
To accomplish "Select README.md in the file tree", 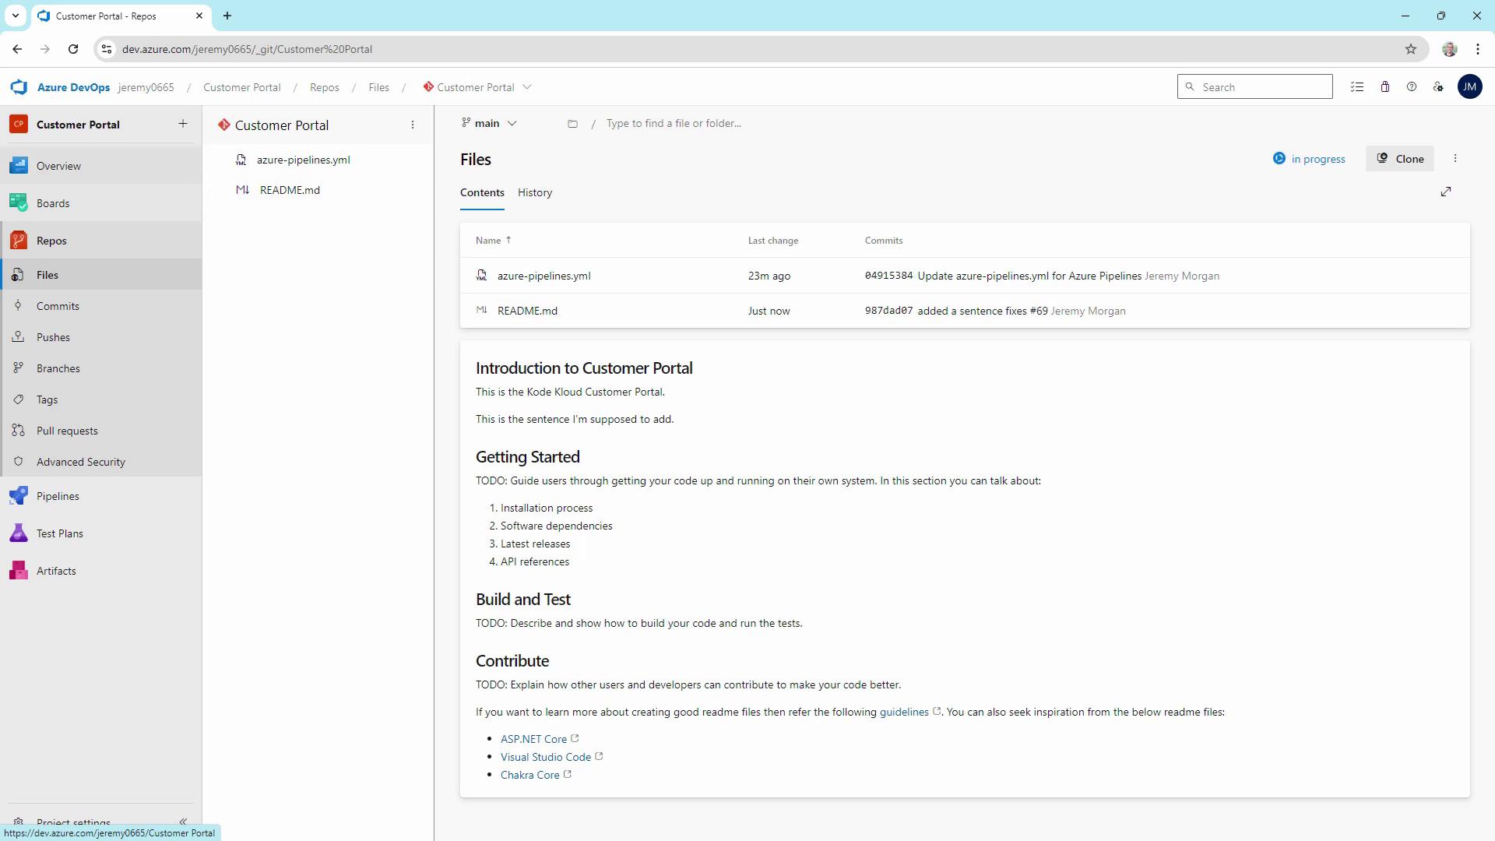I will pos(290,190).
